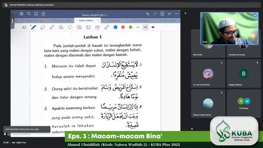
Task: Select the Eraser tool
Action: [43, 27]
